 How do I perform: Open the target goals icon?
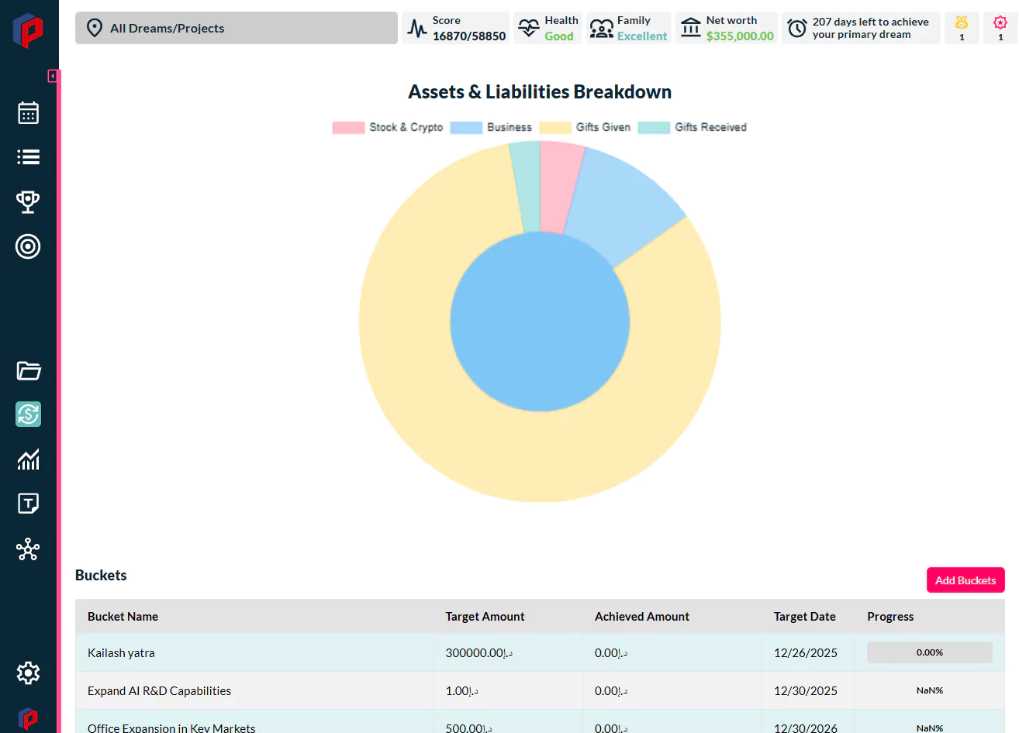pos(29,246)
